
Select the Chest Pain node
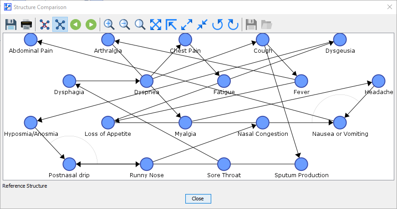pyautogui.click(x=185, y=40)
